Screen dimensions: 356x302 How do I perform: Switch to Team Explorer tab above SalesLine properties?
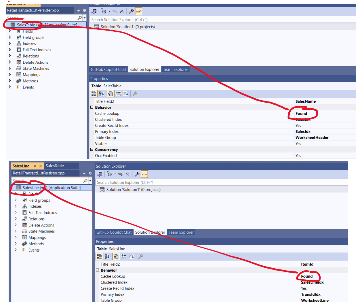(x=181, y=232)
